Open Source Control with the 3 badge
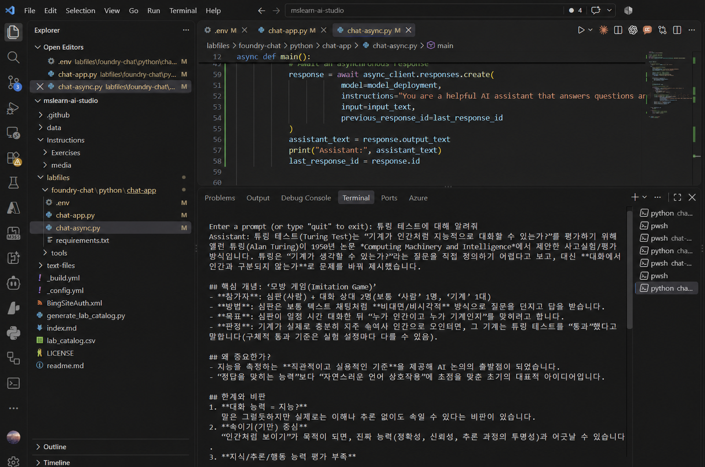The width and height of the screenshot is (705, 467). pyautogui.click(x=13, y=83)
